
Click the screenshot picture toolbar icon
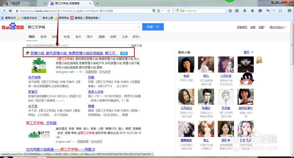click(x=280, y=11)
